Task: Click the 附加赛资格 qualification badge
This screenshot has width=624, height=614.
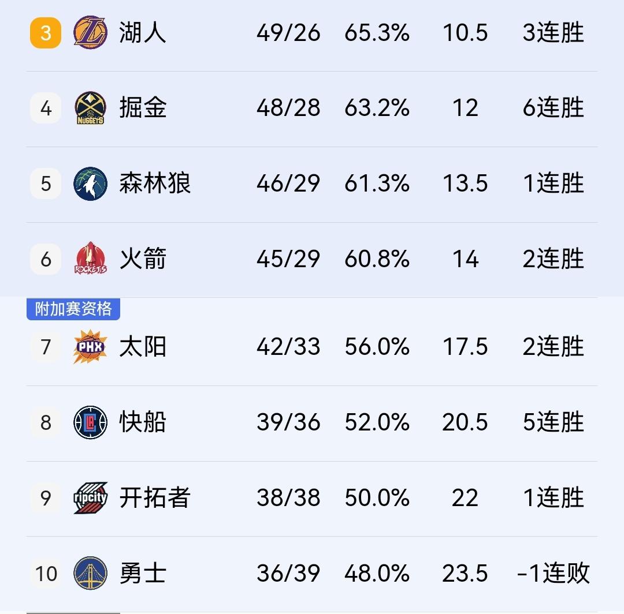Action: [73, 310]
